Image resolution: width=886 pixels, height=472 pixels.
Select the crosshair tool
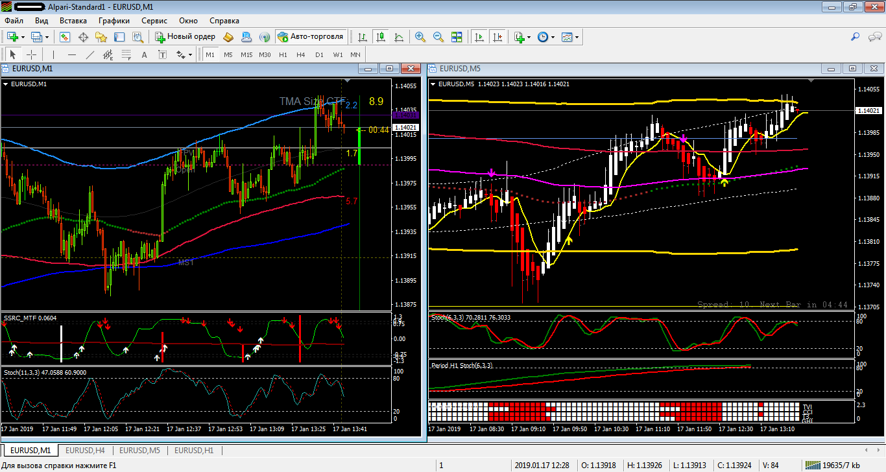tap(30, 54)
